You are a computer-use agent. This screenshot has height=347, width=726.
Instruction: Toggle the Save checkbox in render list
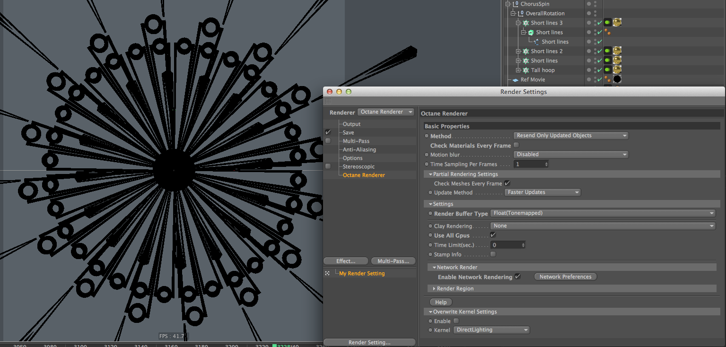[328, 132]
